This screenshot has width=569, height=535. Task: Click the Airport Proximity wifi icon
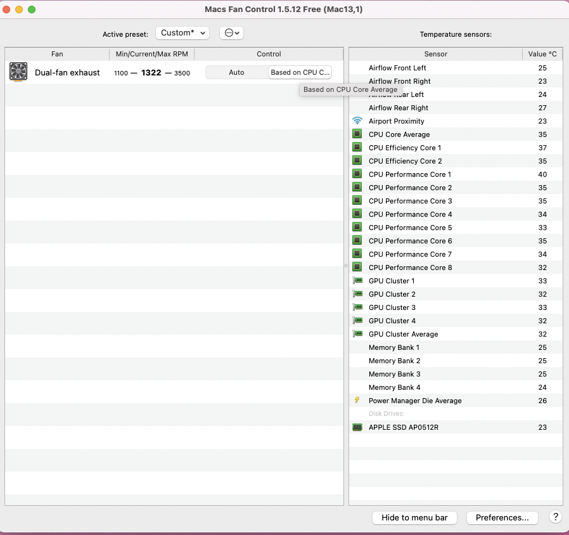click(357, 121)
